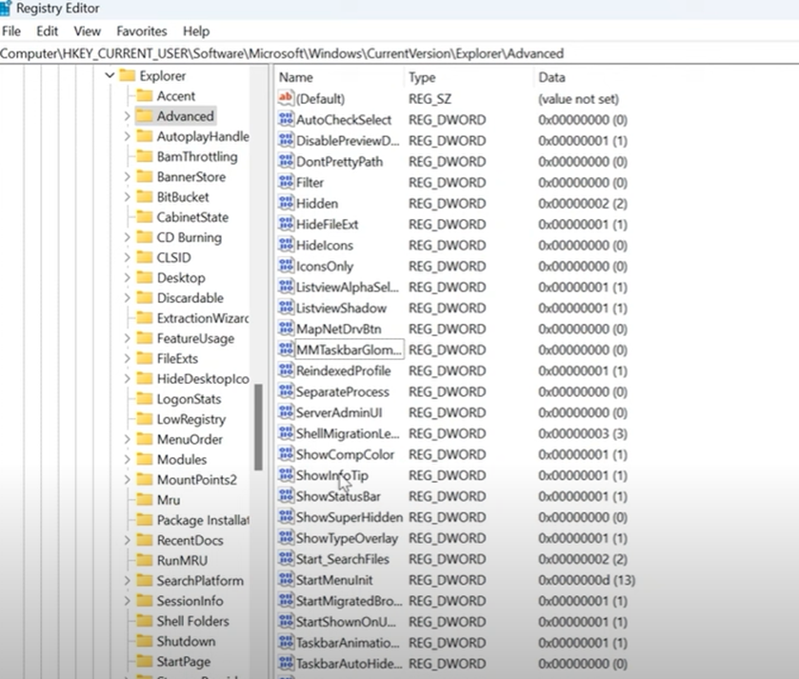Open the ShowSuperHidden value icon

coord(286,517)
